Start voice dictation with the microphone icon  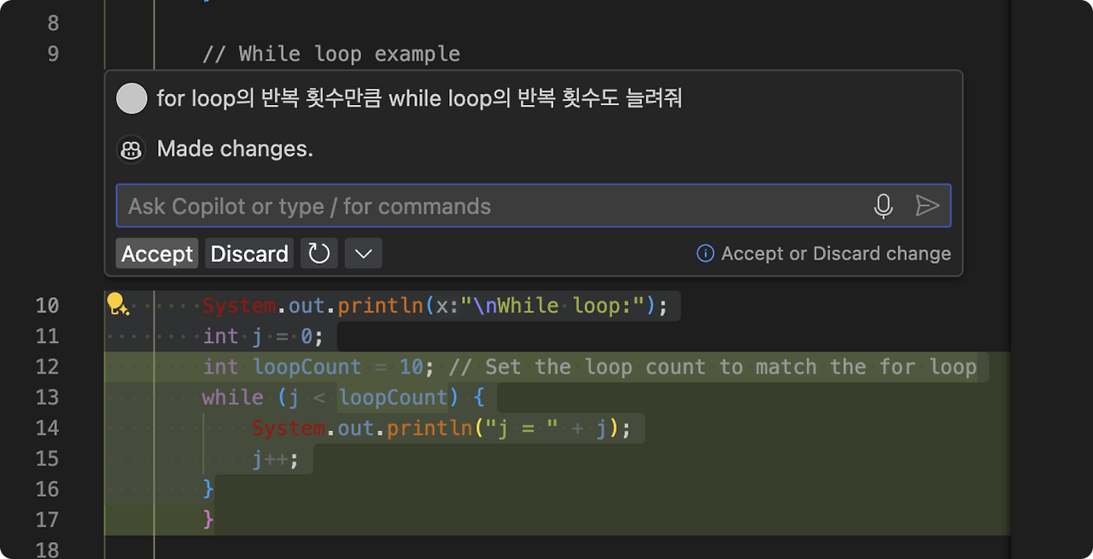(x=883, y=205)
